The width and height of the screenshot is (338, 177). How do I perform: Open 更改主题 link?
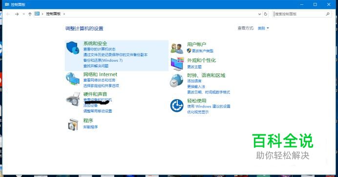tap(194, 67)
